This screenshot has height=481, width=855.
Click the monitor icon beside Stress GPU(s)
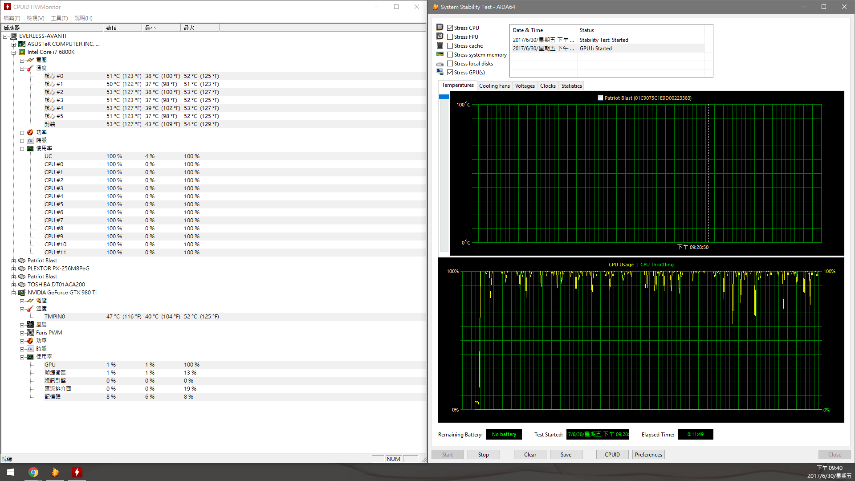click(440, 72)
